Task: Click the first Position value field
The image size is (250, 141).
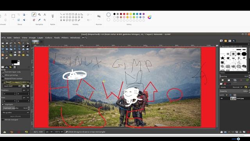Action: pos(9,94)
